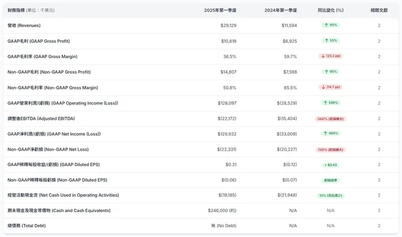This screenshot has width=402, height=237.
Task: Select the 50.8% margin value
Action: 229,87
